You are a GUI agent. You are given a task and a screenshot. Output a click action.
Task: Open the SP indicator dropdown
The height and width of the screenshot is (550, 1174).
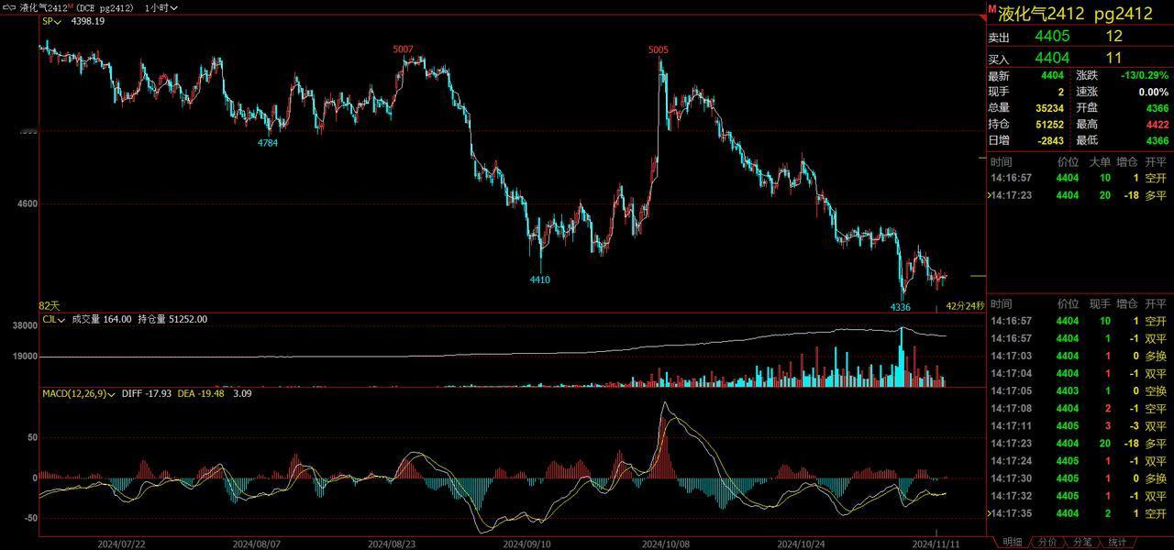point(51,21)
